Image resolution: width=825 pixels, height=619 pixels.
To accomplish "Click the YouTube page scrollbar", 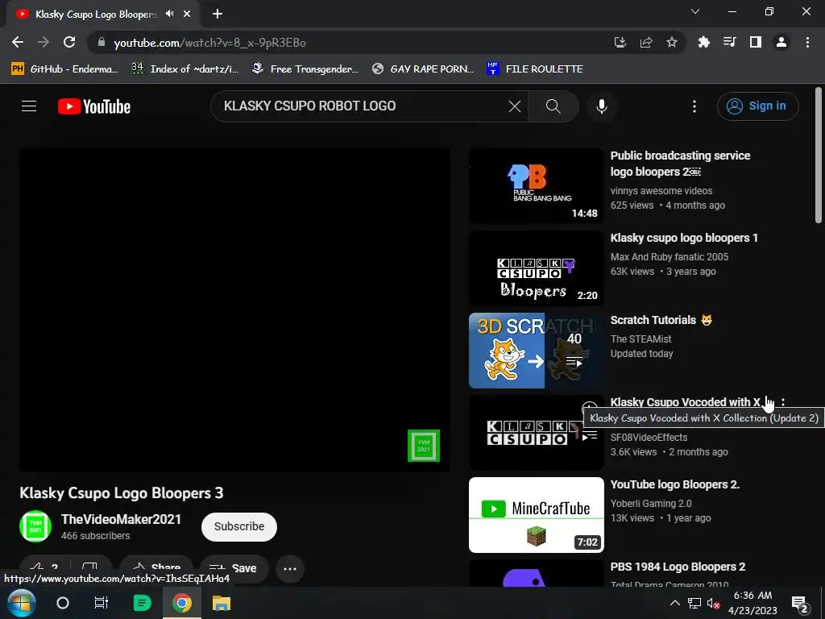I will point(819,156).
